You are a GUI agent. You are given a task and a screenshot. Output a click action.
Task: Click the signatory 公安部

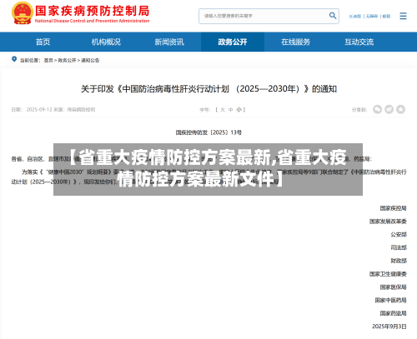click(399, 235)
